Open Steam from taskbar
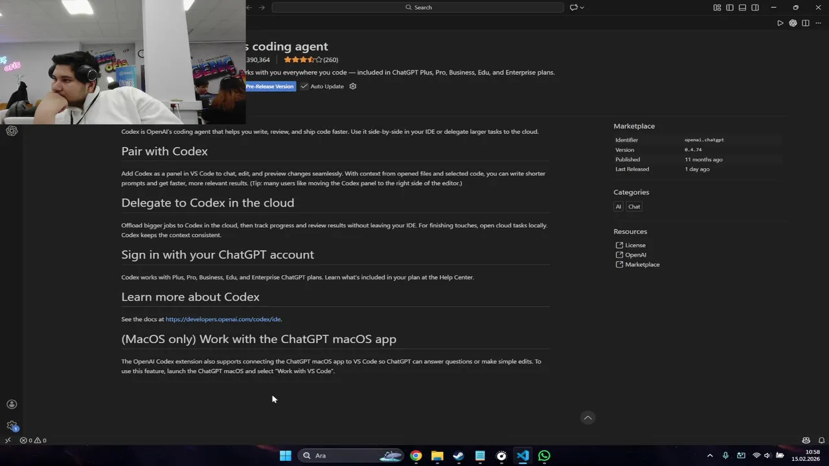Viewport: 829px width, 466px height. coord(459,456)
